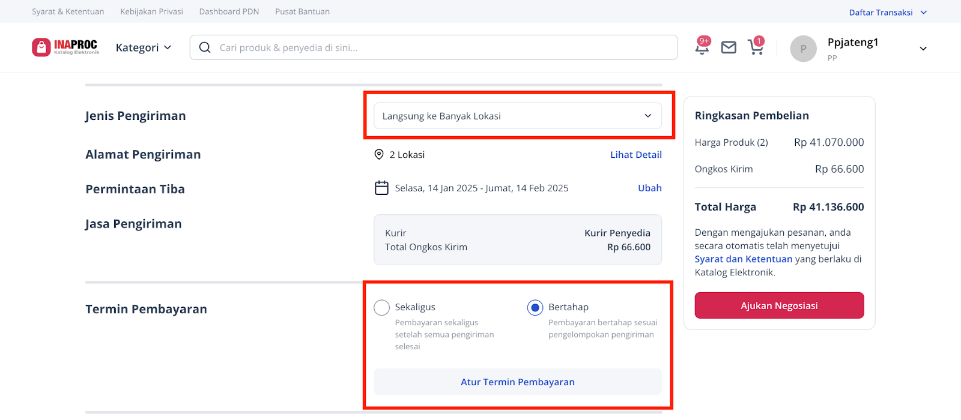The image size is (961, 420).
Task: Click the INAPROC logo
Action: tap(65, 47)
